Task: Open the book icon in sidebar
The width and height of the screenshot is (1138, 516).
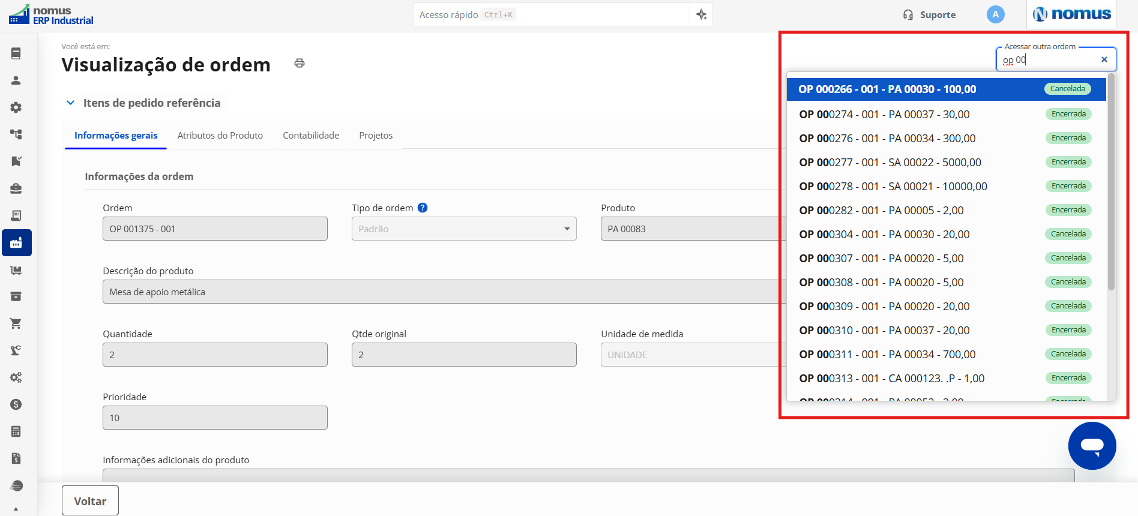Action: (x=16, y=53)
